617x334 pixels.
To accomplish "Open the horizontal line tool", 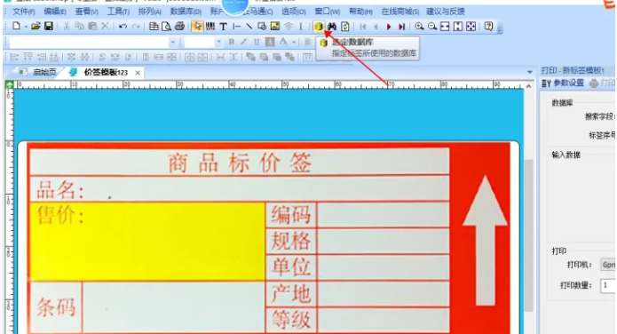I will (x=236, y=27).
